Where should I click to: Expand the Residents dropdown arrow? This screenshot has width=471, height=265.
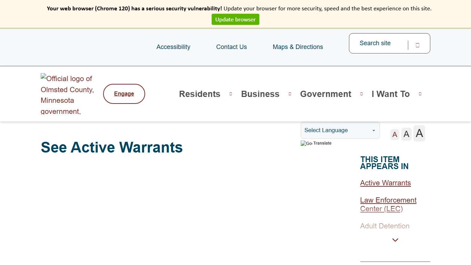pos(230,94)
